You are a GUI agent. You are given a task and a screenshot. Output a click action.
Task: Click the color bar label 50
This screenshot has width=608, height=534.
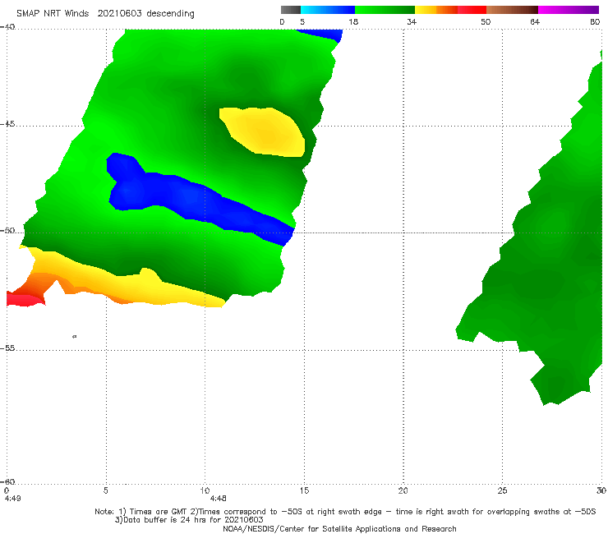coord(486,22)
